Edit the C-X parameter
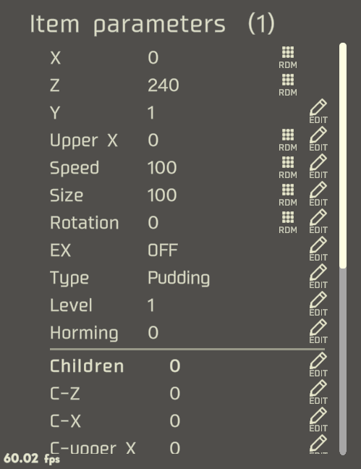 (x=318, y=420)
